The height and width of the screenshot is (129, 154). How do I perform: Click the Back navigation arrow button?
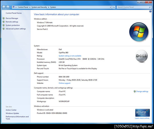4,7
